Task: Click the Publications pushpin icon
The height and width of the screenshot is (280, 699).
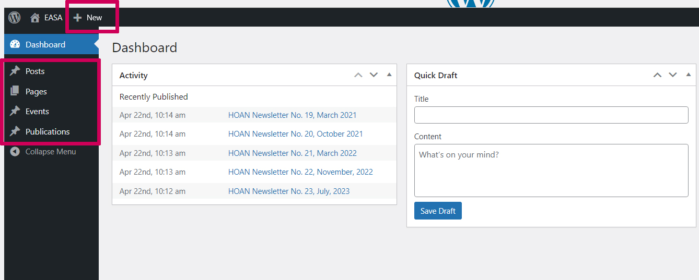Action: click(x=15, y=131)
